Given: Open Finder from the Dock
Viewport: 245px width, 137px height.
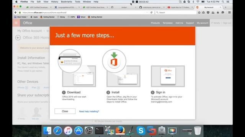Looking at the screenshot, I should 47,131.
